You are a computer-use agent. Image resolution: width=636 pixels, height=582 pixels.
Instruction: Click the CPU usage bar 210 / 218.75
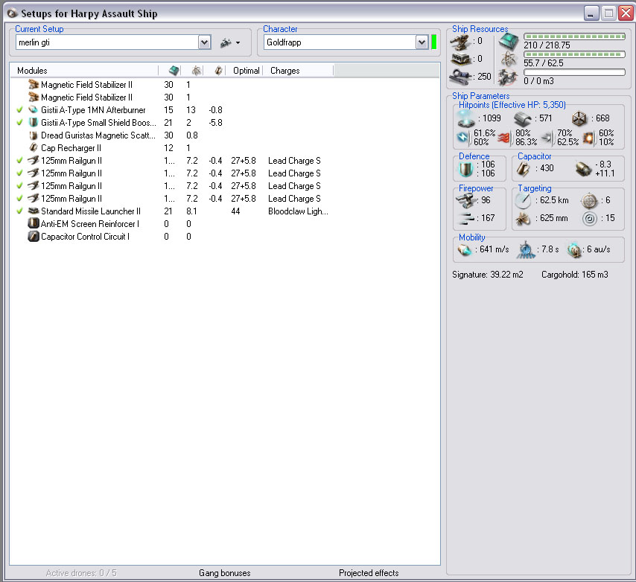pos(574,36)
